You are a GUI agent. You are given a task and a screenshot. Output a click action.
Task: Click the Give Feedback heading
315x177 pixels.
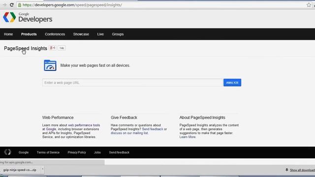click(124, 118)
